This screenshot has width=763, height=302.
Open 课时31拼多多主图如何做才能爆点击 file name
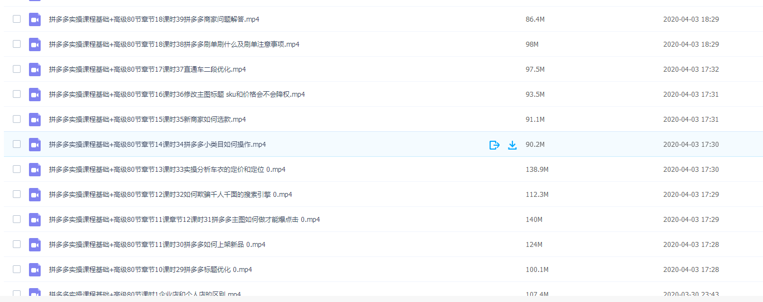coord(184,220)
